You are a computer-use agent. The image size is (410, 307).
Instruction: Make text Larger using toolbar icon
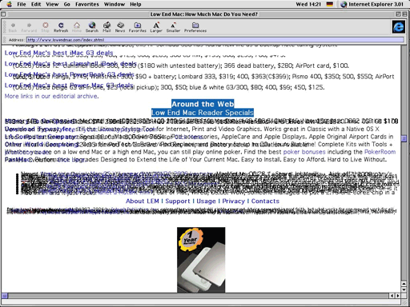[x=156, y=27]
